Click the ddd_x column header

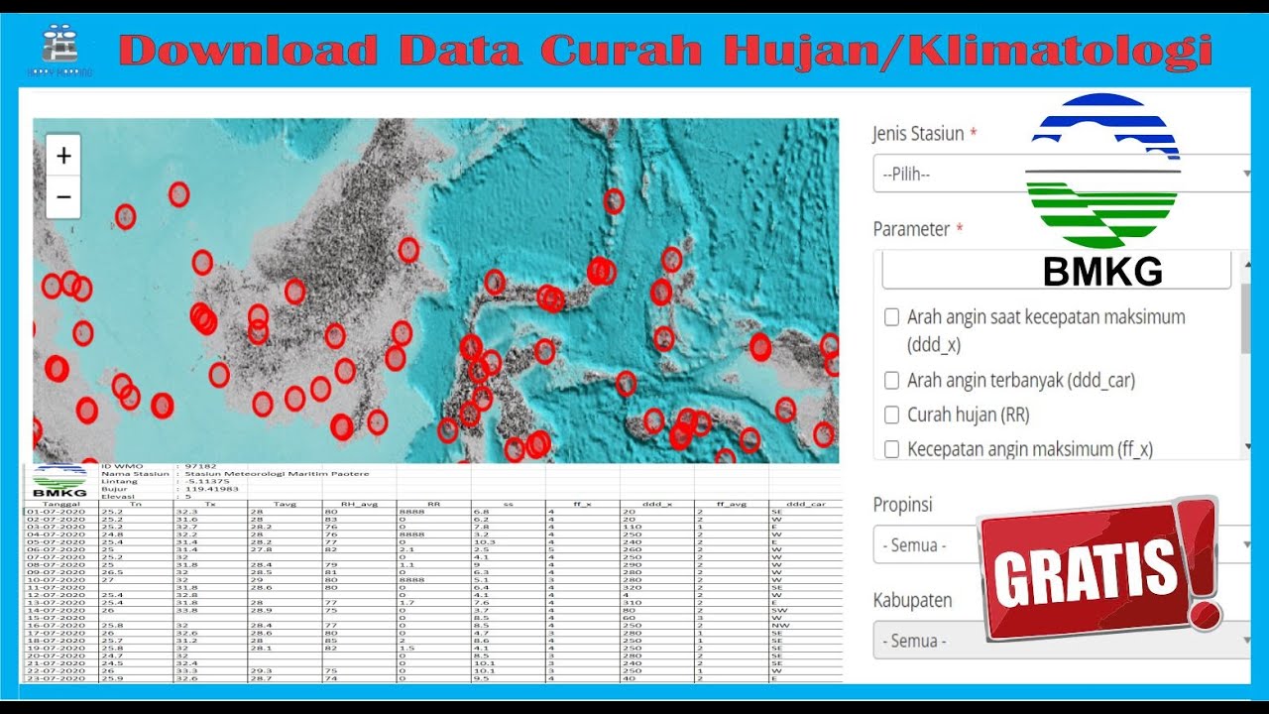656,504
